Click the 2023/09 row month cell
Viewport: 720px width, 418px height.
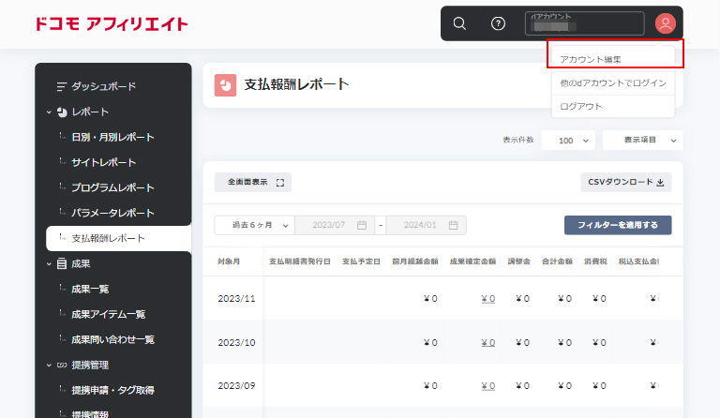pos(236,386)
